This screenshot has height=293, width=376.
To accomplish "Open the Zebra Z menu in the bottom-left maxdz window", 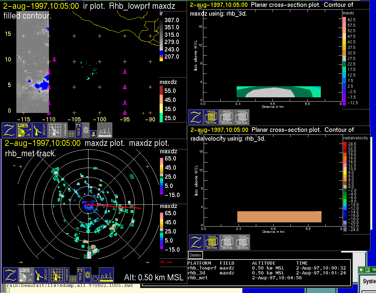I will pos(10,275).
